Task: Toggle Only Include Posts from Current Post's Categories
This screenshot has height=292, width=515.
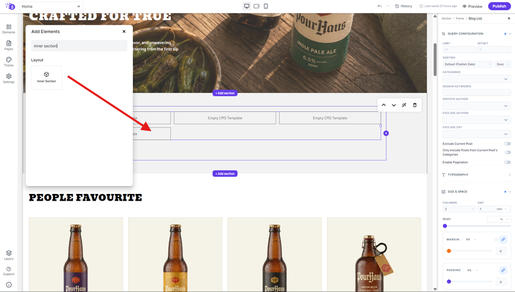Action: tap(508, 152)
